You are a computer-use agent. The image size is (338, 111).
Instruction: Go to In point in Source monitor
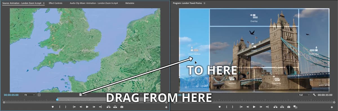click(x=74, y=107)
